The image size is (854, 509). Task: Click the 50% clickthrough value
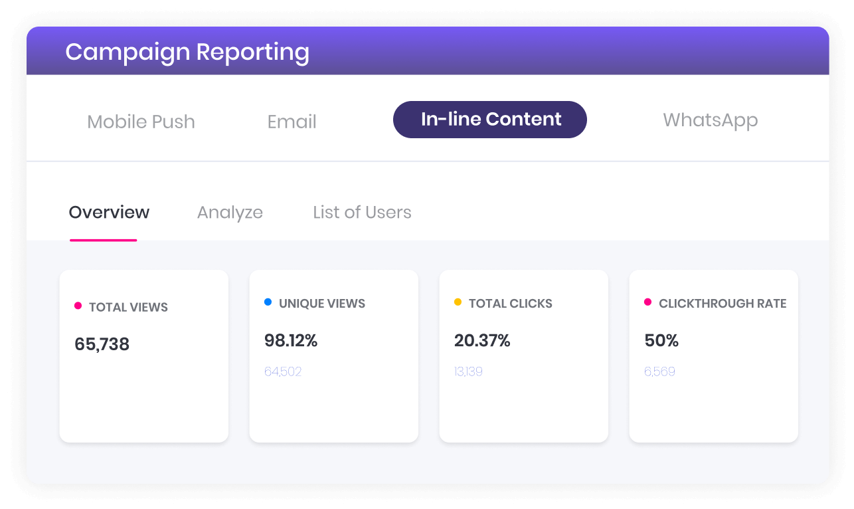point(661,341)
